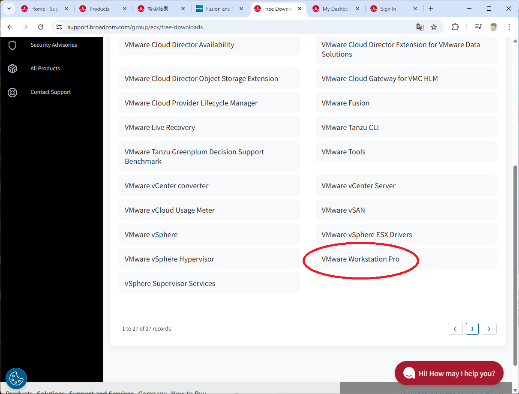Image resolution: width=519 pixels, height=394 pixels.
Task: Click the Google Translate icon in address bar
Action: (x=420, y=27)
